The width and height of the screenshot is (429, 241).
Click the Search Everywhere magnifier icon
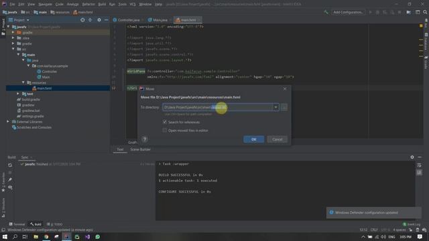[x=425, y=12]
